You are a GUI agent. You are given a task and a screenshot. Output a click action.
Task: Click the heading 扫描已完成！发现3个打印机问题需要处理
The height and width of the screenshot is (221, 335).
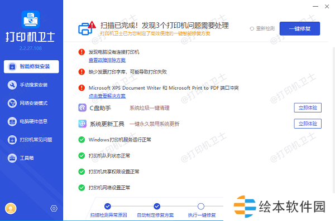click(x=165, y=26)
